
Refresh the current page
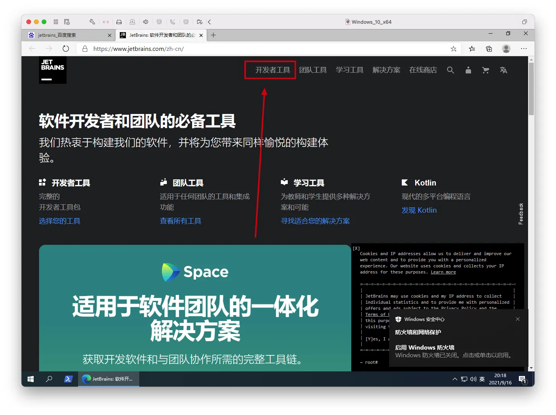point(66,49)
